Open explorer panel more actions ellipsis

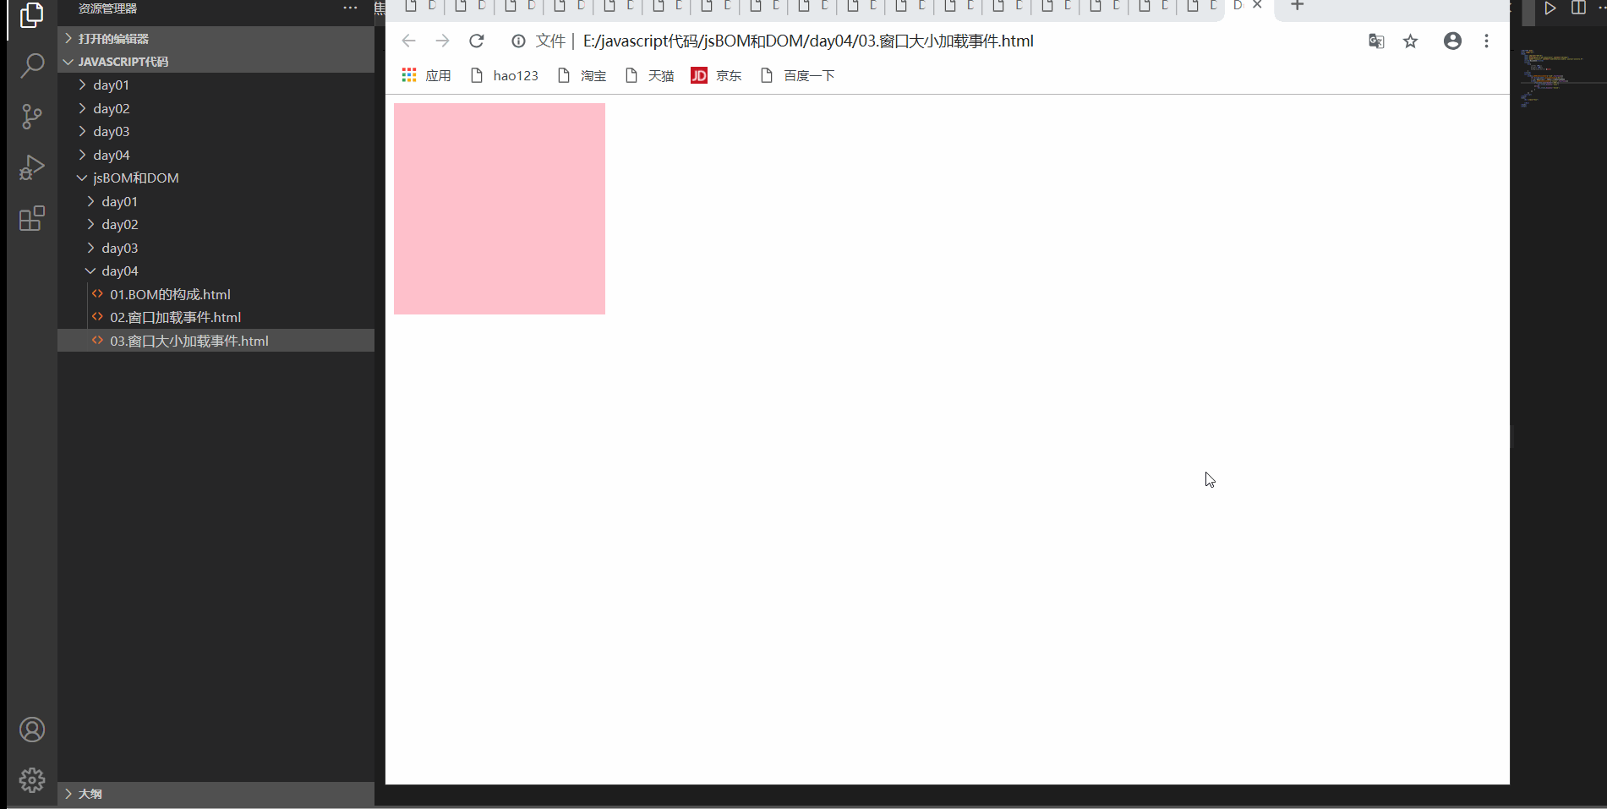click(x=350, y=8)
